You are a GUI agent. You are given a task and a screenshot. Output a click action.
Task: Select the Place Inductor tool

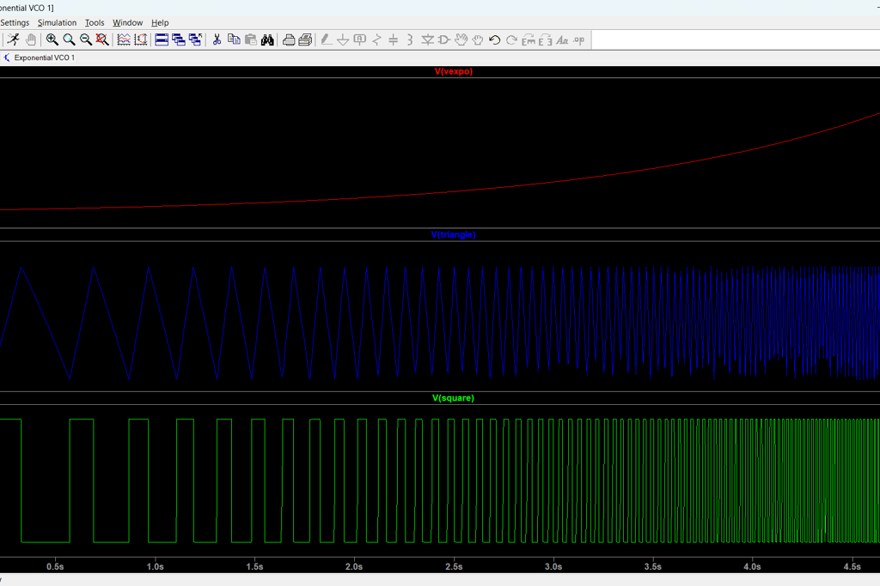[410, 39]
